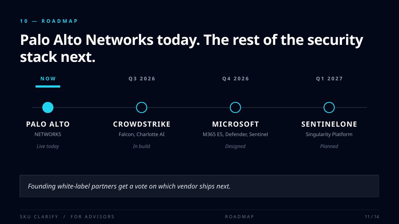Click the "Live today" status text

coord(48,146)
